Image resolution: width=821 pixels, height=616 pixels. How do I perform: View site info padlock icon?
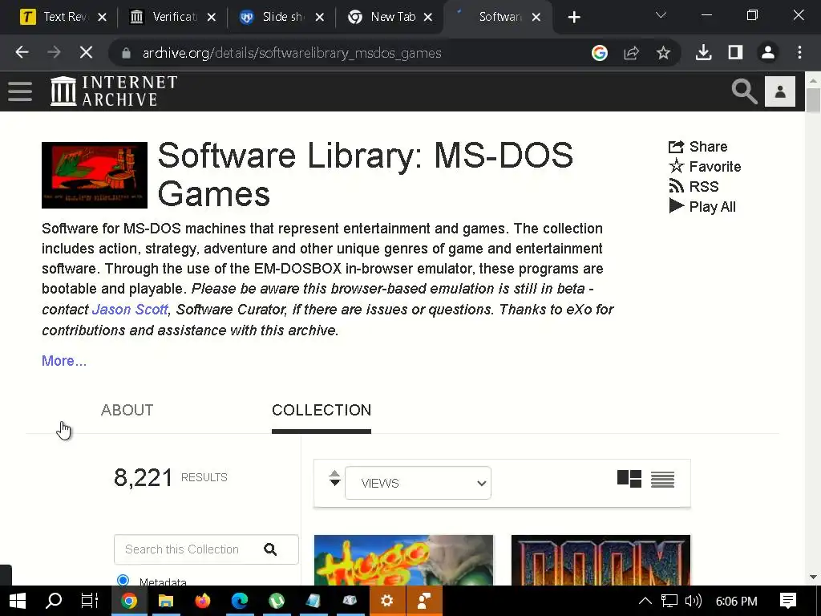pos(126,53)
